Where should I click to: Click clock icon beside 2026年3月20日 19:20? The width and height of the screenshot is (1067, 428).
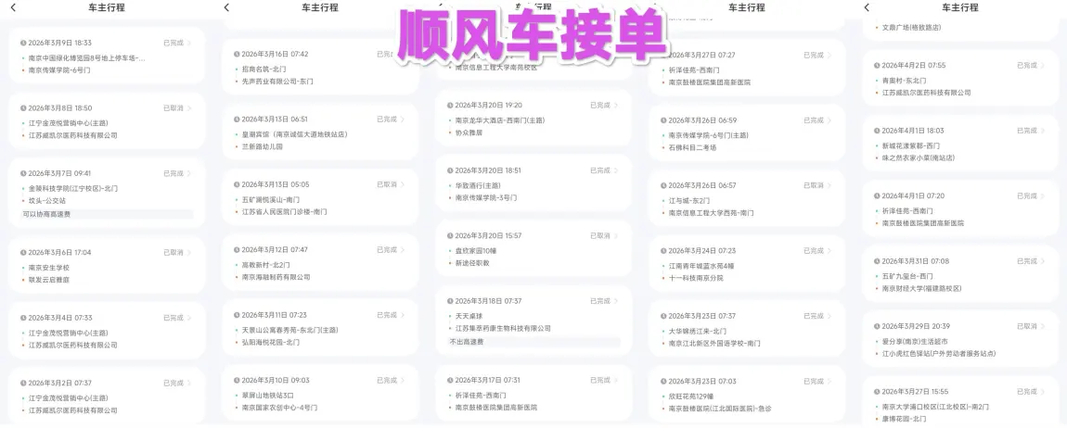449,105
